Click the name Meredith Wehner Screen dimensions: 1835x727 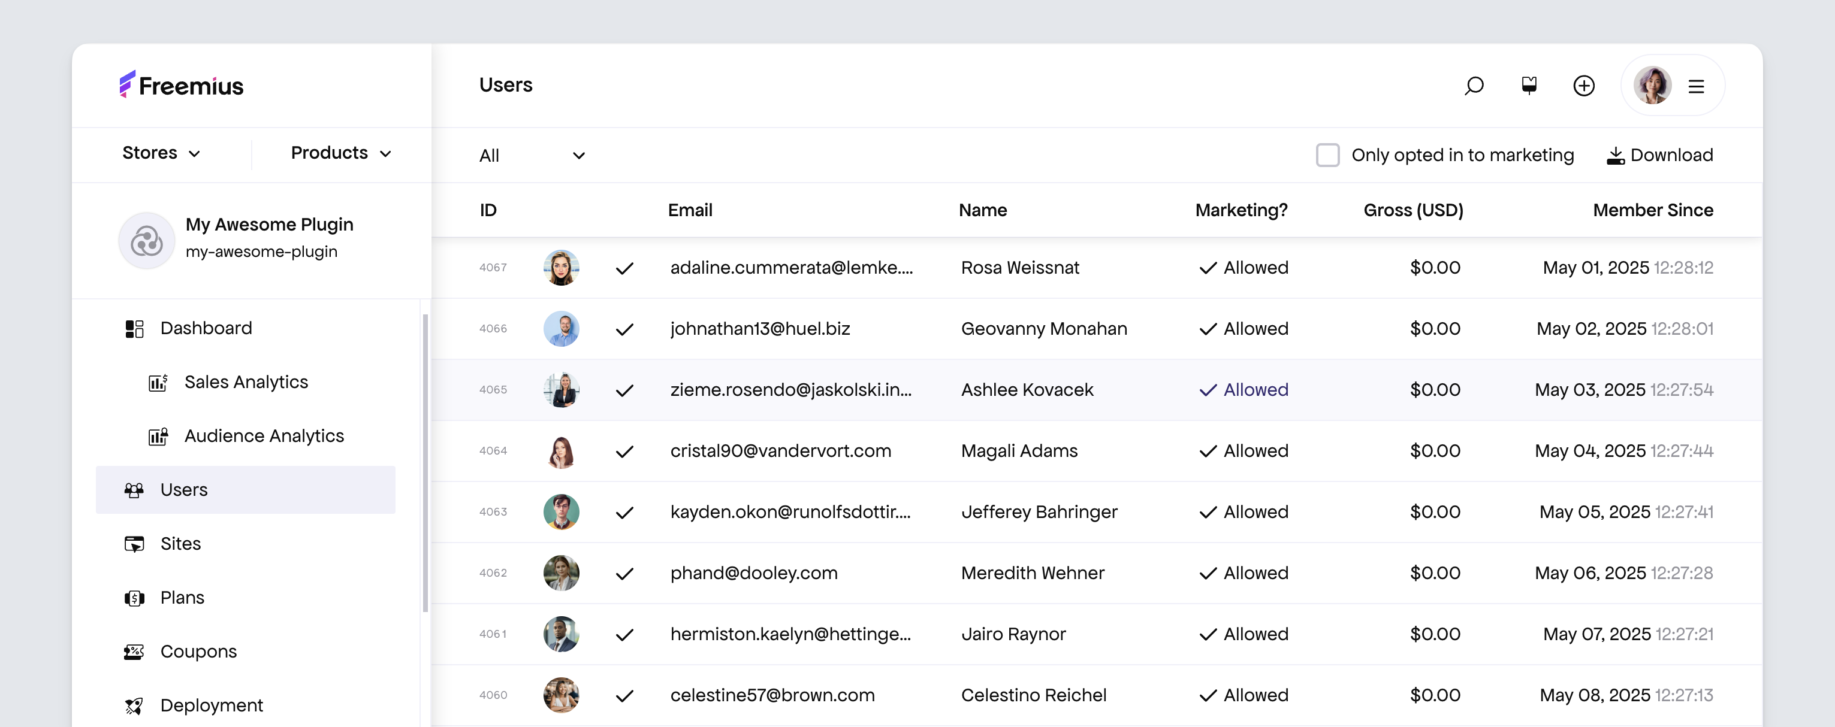(1032, 574)
